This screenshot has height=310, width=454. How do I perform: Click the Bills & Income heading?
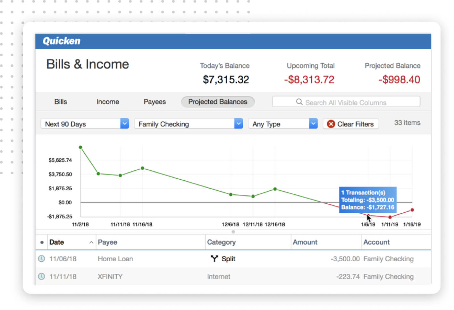tap(88, 64)
